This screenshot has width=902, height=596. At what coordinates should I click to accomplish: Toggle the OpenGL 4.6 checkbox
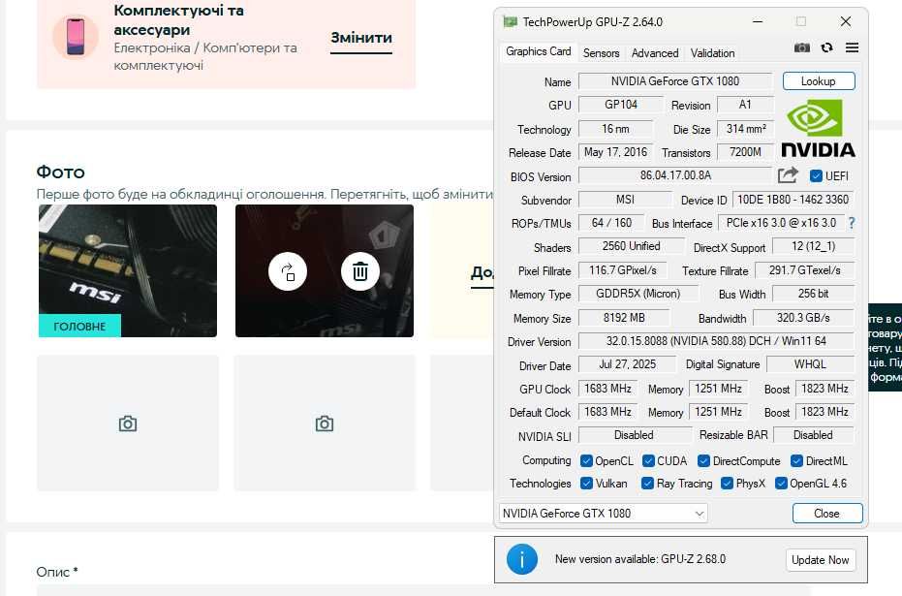click(781, 484)
